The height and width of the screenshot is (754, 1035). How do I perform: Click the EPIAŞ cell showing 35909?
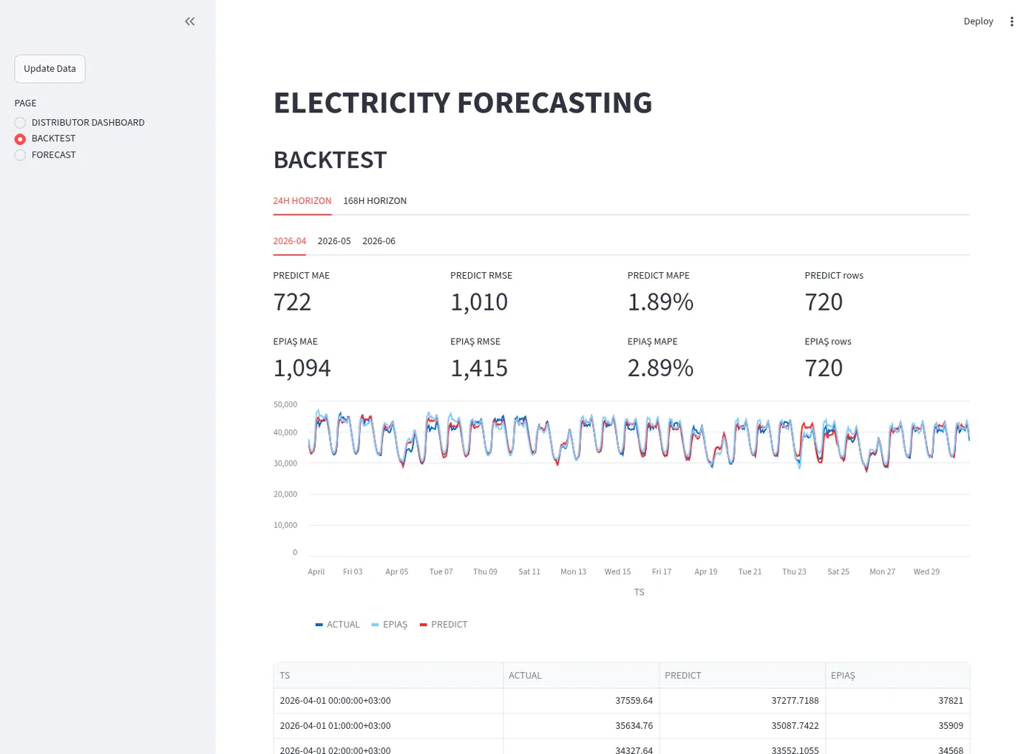(897, 726)
